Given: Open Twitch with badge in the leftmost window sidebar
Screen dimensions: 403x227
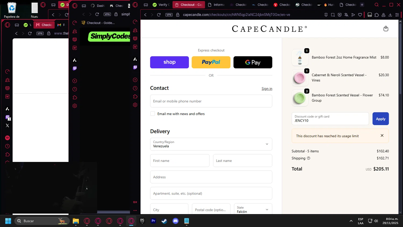Looking at the screenshot, I should (8, 118).
